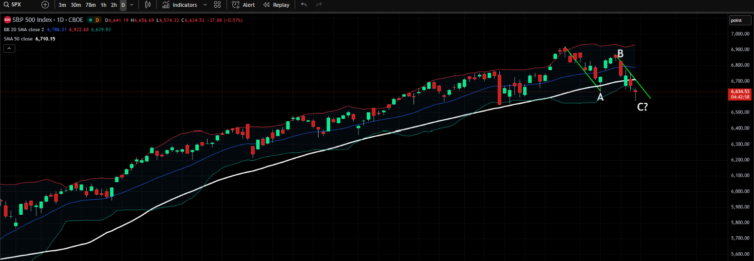
Task: Redo the last chart action
Action: [x=319, y=5]
